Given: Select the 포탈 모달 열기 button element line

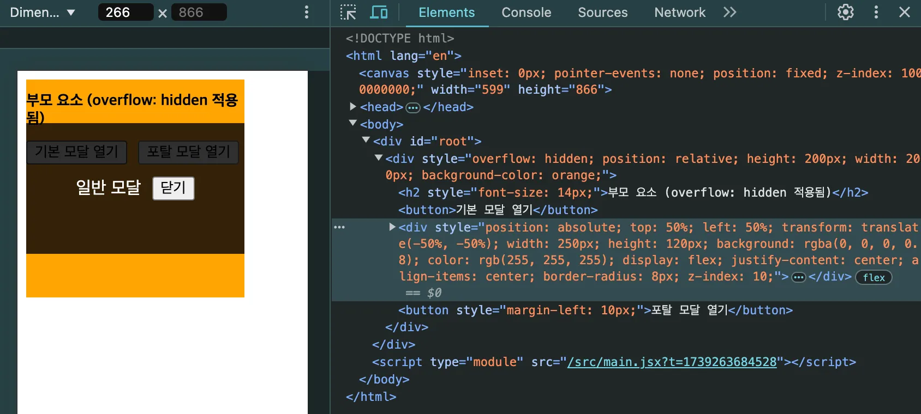Looking at the screenshot, I should tap(595, 310).
